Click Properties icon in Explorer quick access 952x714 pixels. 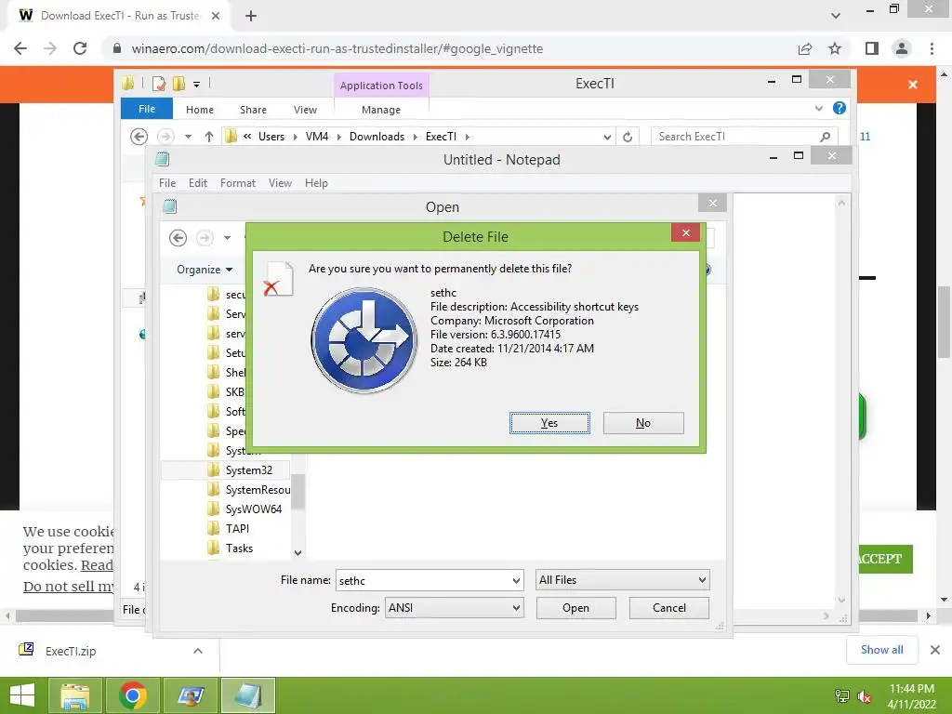(x=159, y=84)
